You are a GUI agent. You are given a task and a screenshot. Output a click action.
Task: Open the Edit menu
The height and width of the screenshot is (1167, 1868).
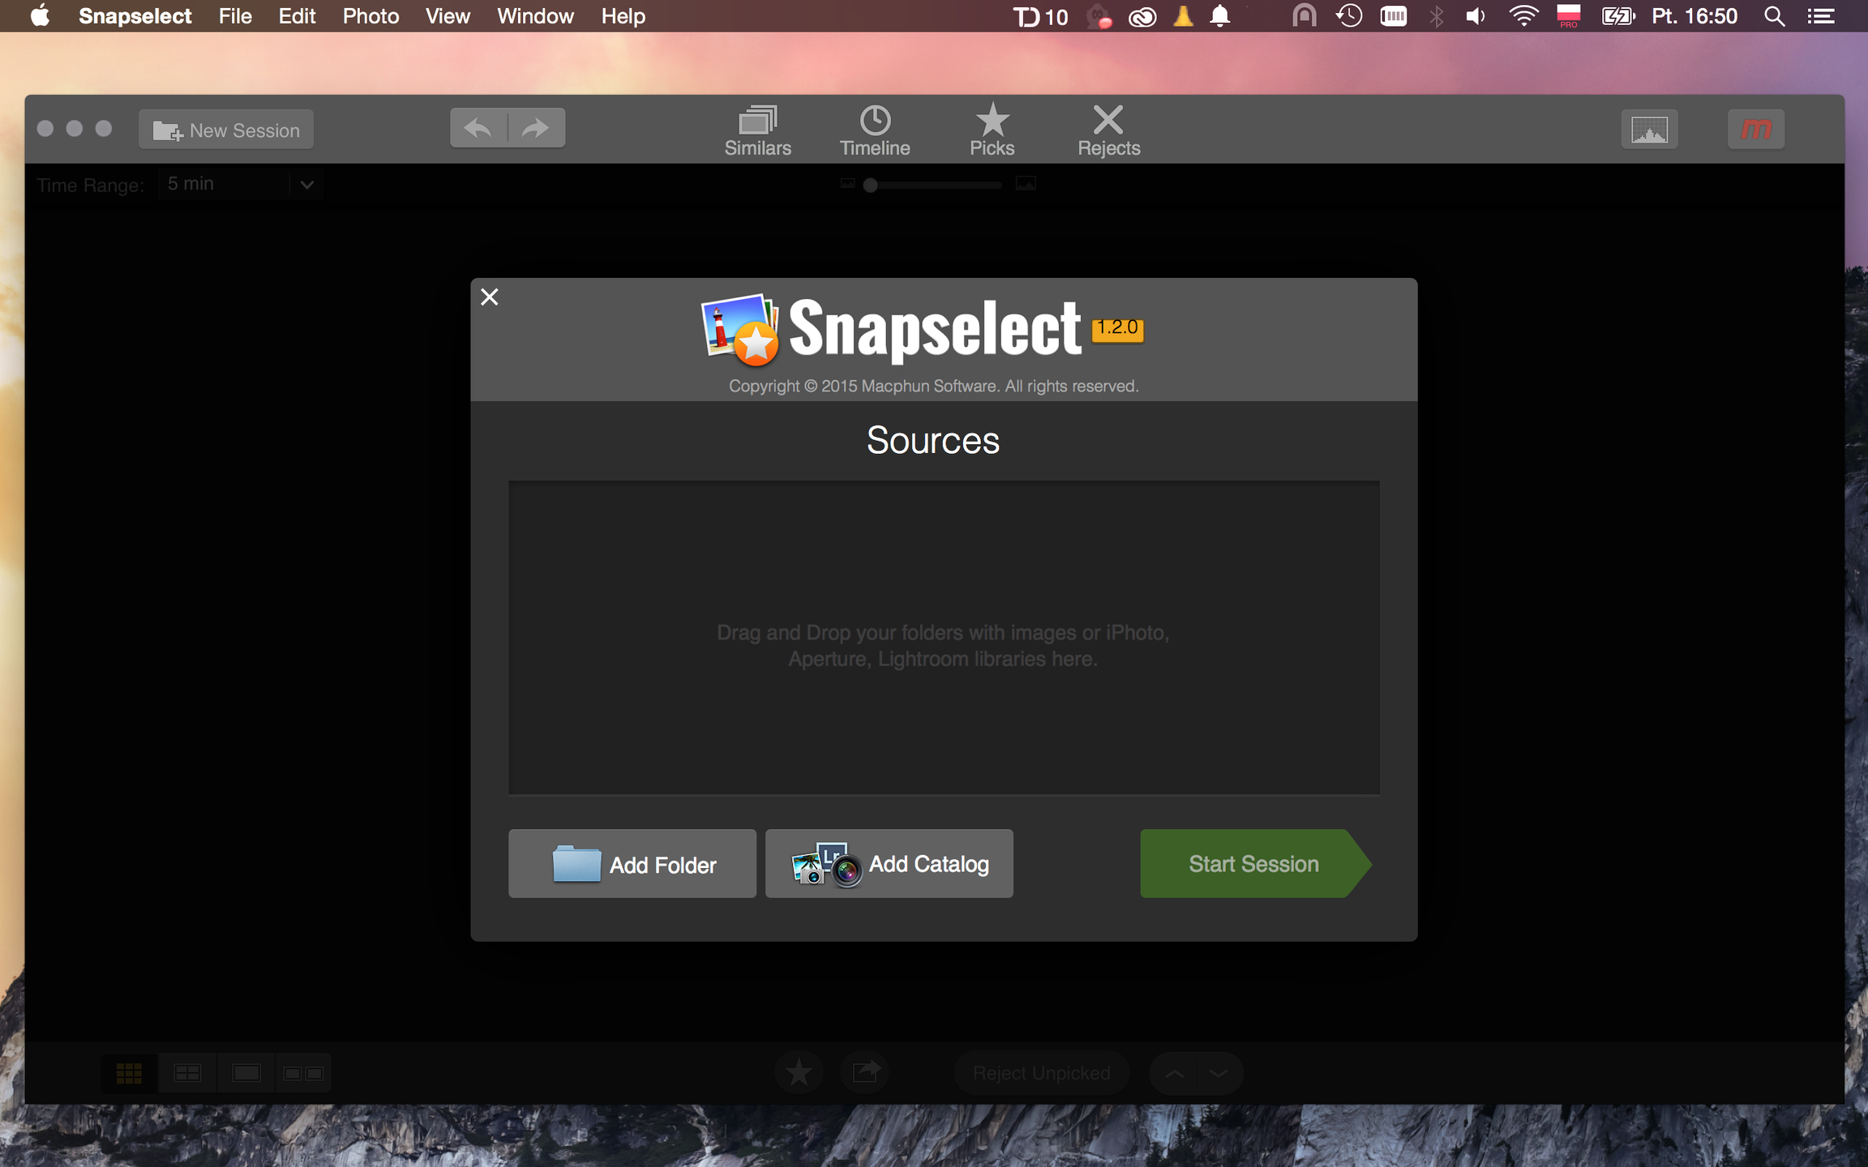tap(297, 16)
